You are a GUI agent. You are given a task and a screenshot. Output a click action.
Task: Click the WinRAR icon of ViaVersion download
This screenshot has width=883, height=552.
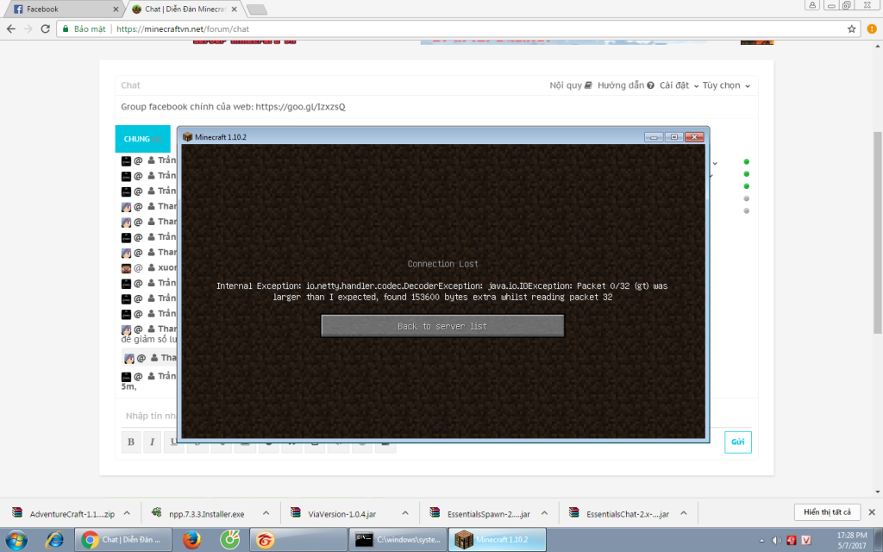coord(296,512)
